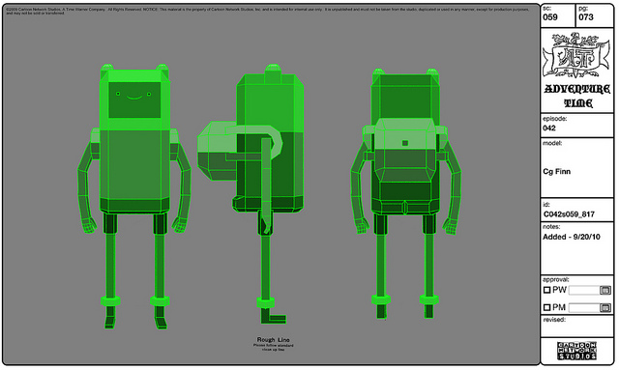Click the small square on back-view backpack
The width and height of the screenshot is (619, 370).
404,143
